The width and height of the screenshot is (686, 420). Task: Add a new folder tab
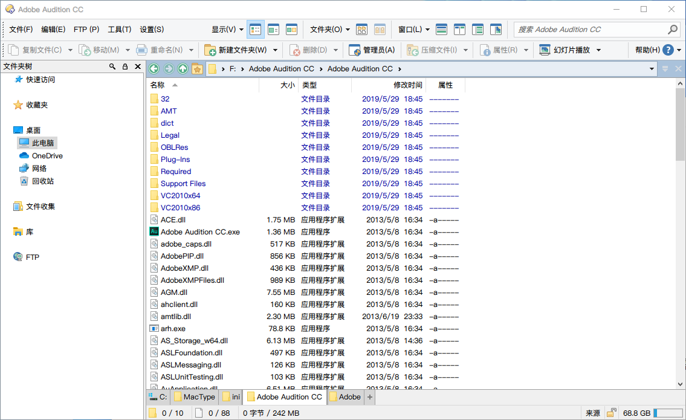click(x=370, y=397)
